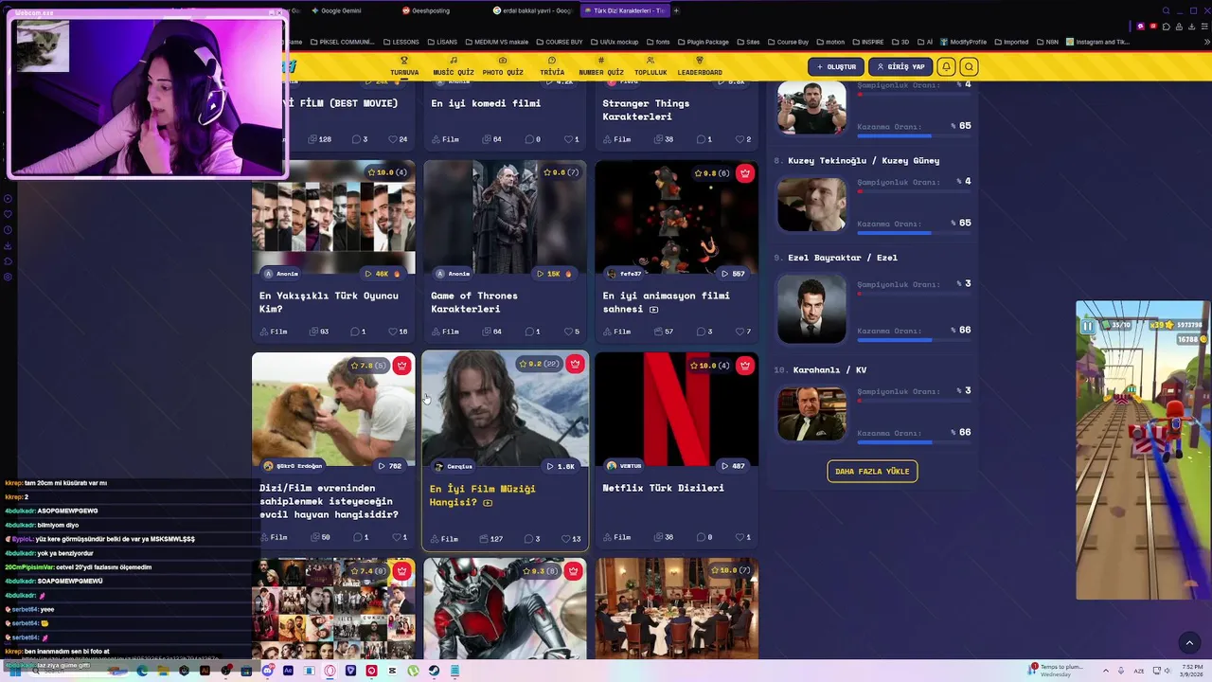
Task: Like the Netflix Türk Dizileri card heart
Action: point(743,537)
